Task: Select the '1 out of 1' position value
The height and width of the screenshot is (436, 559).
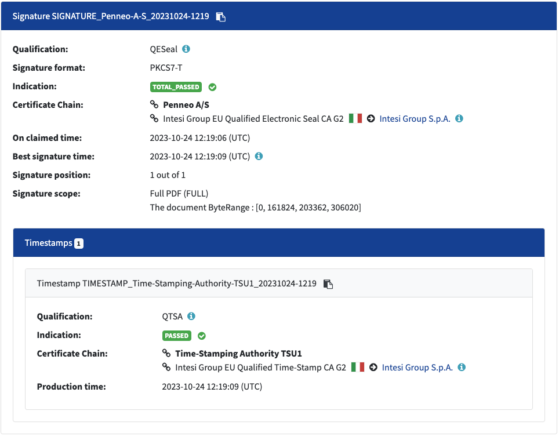Action: tap(168, 175)
